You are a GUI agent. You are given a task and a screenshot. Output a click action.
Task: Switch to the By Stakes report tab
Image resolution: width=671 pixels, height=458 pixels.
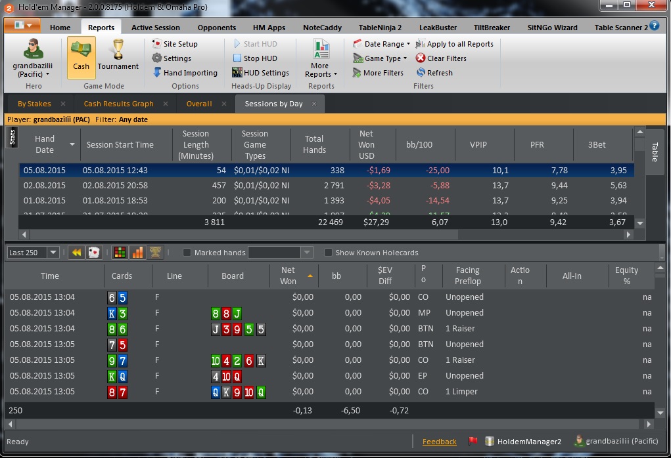pyautogui.click(x=34, y=104)
